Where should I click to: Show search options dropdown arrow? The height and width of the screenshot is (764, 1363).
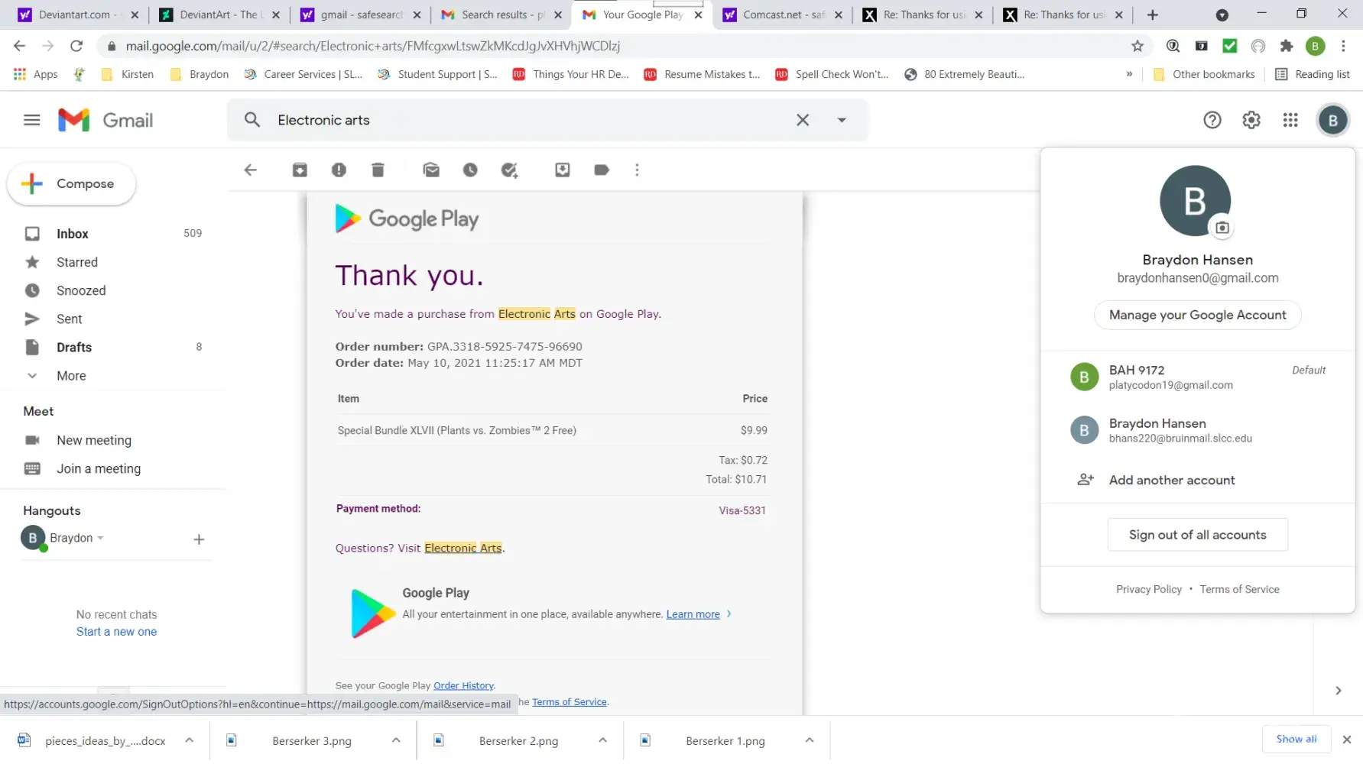coord(842,120)
